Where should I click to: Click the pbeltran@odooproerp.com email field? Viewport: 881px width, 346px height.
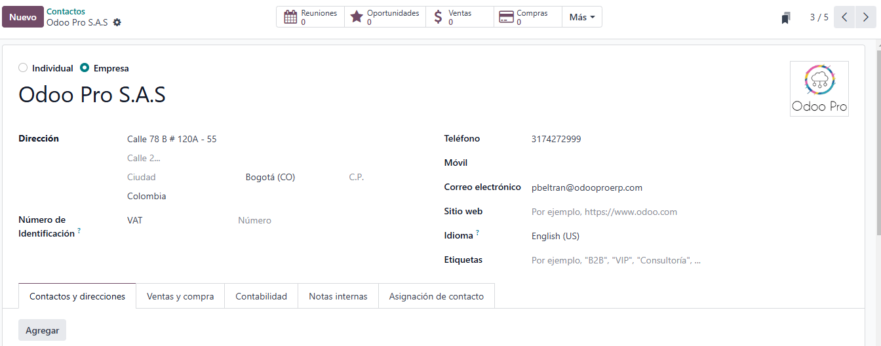[x=688, y=187]
